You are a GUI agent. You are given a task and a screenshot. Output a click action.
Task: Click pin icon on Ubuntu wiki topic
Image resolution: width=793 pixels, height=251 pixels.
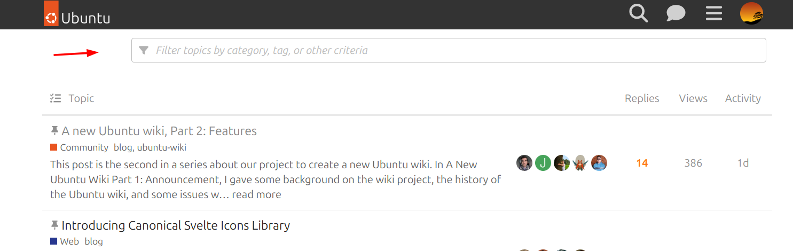54,131
